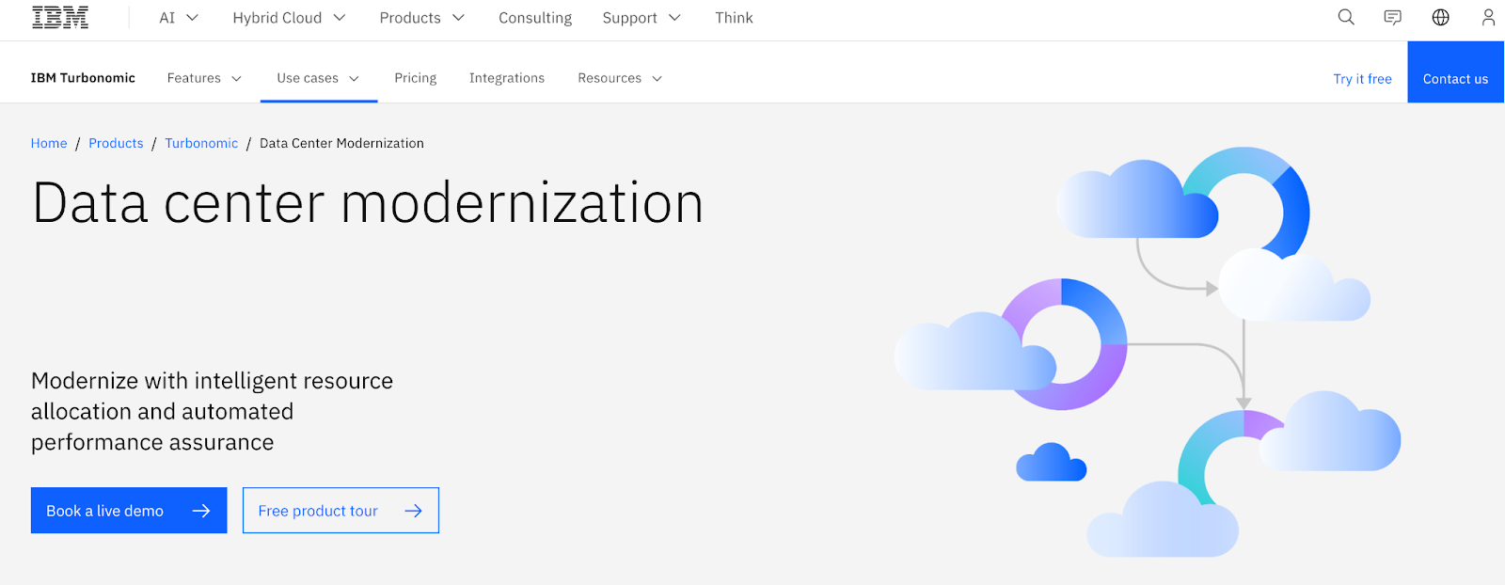Click the Modernize with intelligent resource subheading
The width and height of the screenshot is (1505, 585).
tap(213, 411)
